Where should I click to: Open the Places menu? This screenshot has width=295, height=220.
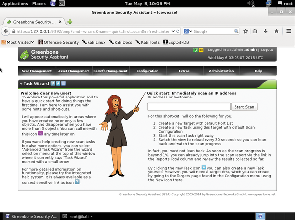click(x=39, y=4)
